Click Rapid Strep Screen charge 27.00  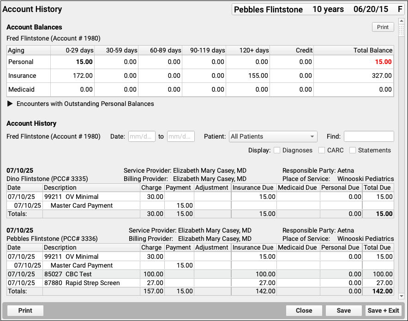point(155,283)
